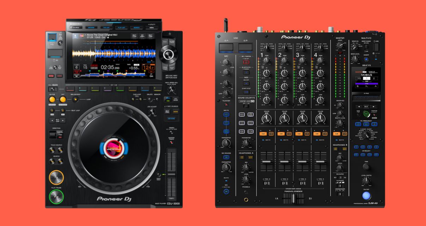Image resolution: width=426 pixels, height=226 pixels.
Task: Activate the 8-beat loop button
Action: pos(63,111)
